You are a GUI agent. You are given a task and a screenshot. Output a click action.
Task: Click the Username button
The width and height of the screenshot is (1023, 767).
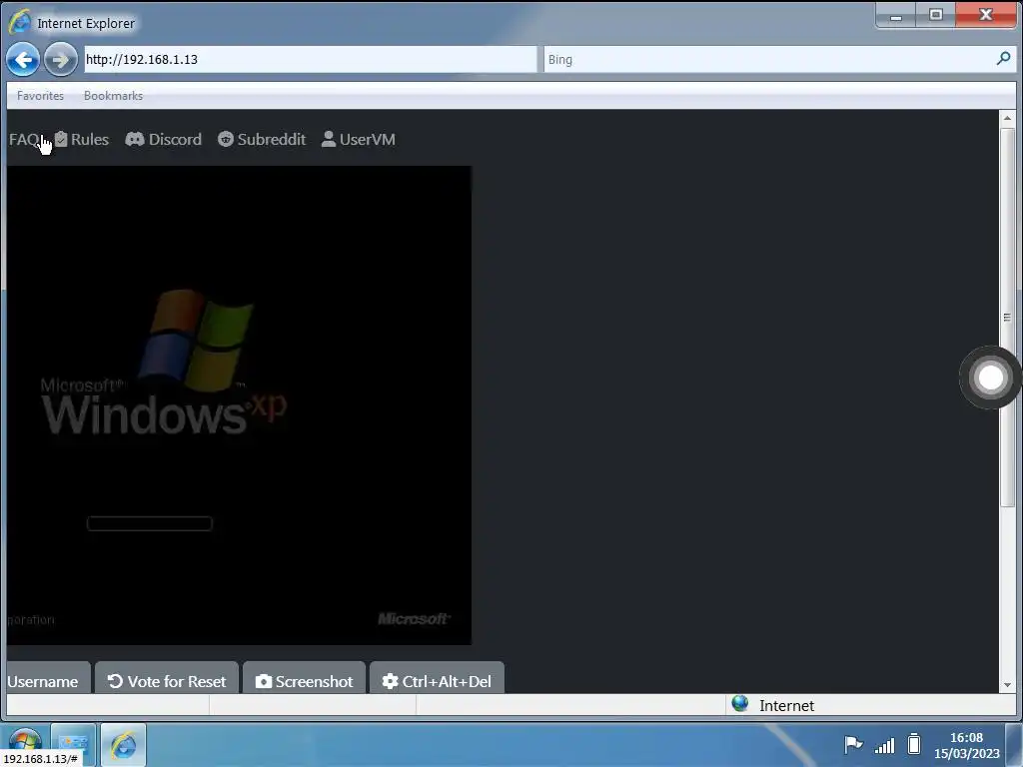point(47,678)
